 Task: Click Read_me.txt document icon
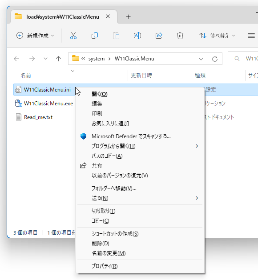(x=19, y=117)
